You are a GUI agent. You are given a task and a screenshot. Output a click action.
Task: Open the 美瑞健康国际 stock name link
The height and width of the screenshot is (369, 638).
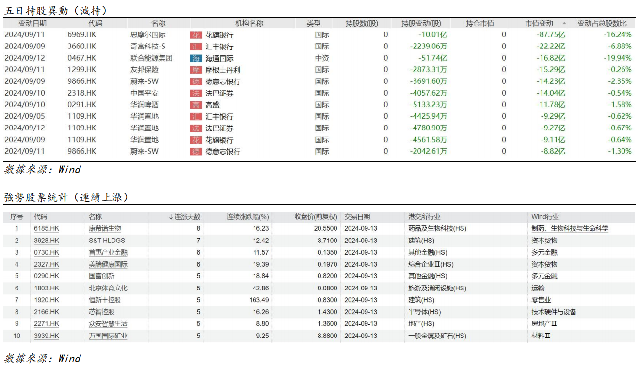pos(108,264)
